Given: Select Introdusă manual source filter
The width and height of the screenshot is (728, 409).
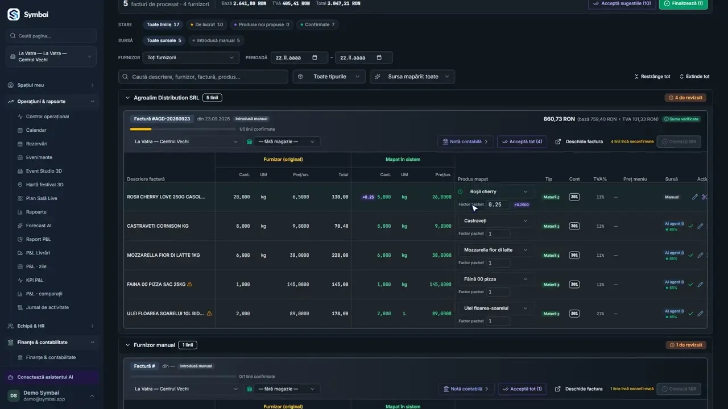Looking at the screenshot, I should click(x=216, y=40).
